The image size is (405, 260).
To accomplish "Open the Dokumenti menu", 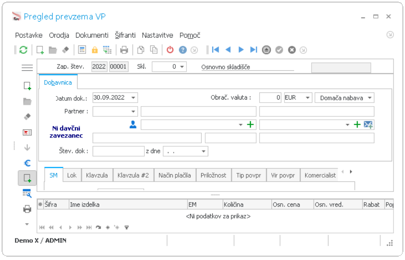I will tap(92, 35).
